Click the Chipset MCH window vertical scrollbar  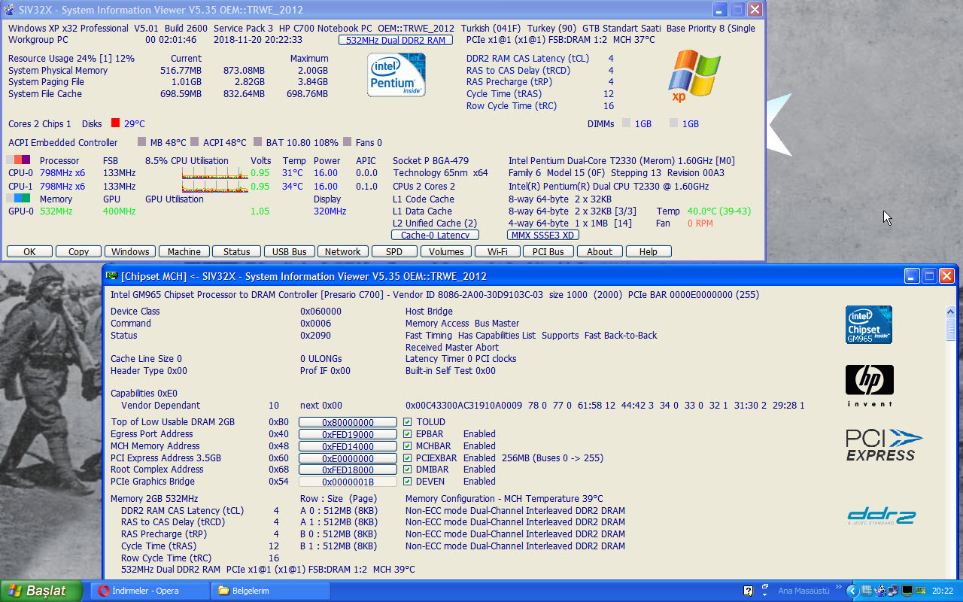pyautogui.click(x=951, y=442)
